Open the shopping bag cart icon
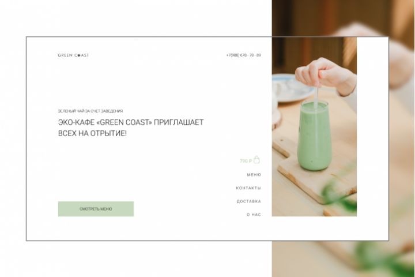Image resolution: width=415 pixels, height=277 pixels. click(256, 160)
